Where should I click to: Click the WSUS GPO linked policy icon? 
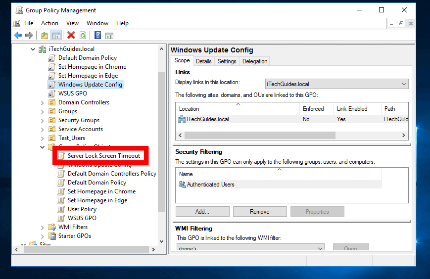pos(51,93)
